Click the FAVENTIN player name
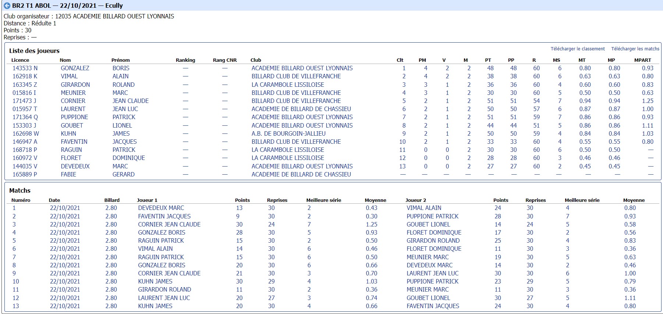Image resolution: width=663 pixels, height=314 pixels. (74, 142)
